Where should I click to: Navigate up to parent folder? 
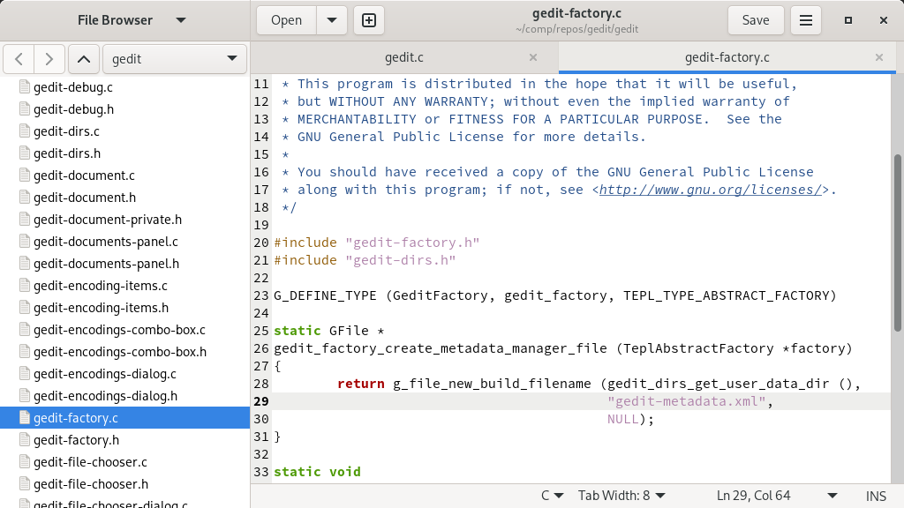[x=83, y=59]
